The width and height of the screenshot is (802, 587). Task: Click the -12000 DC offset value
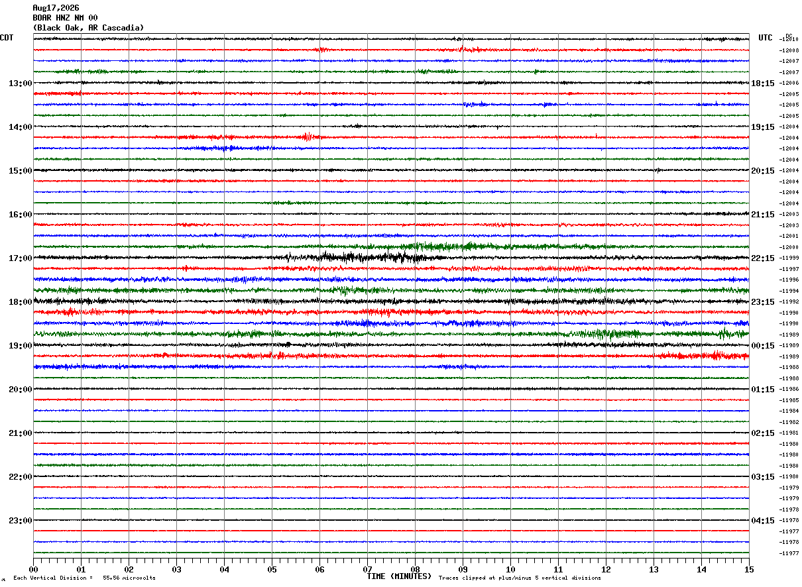click(789, 247)
